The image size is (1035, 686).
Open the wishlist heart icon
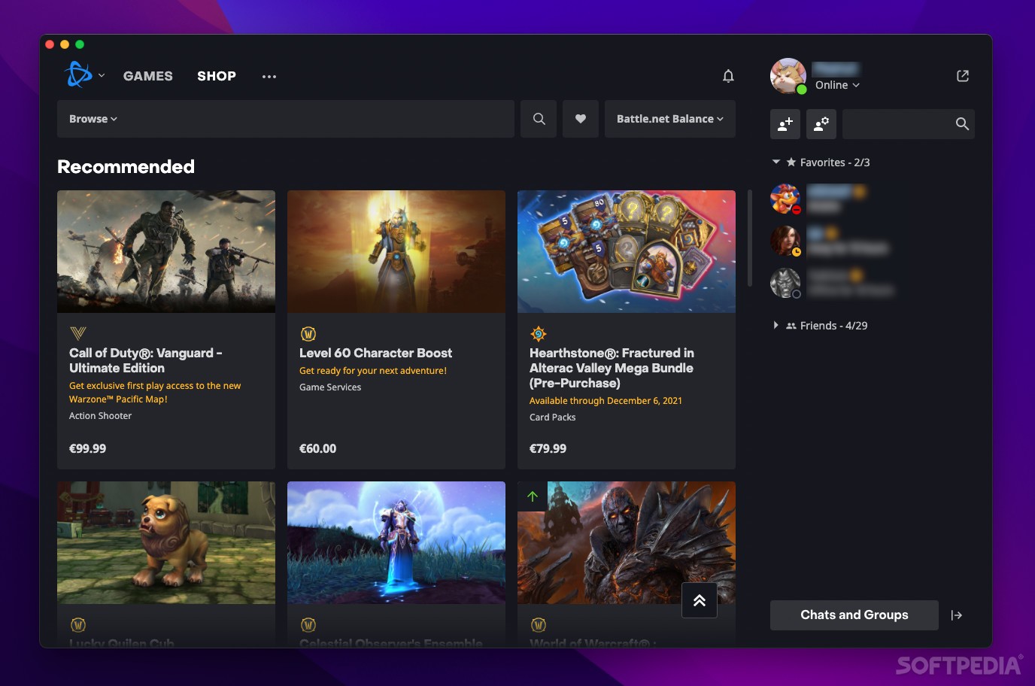click(580, 118)
